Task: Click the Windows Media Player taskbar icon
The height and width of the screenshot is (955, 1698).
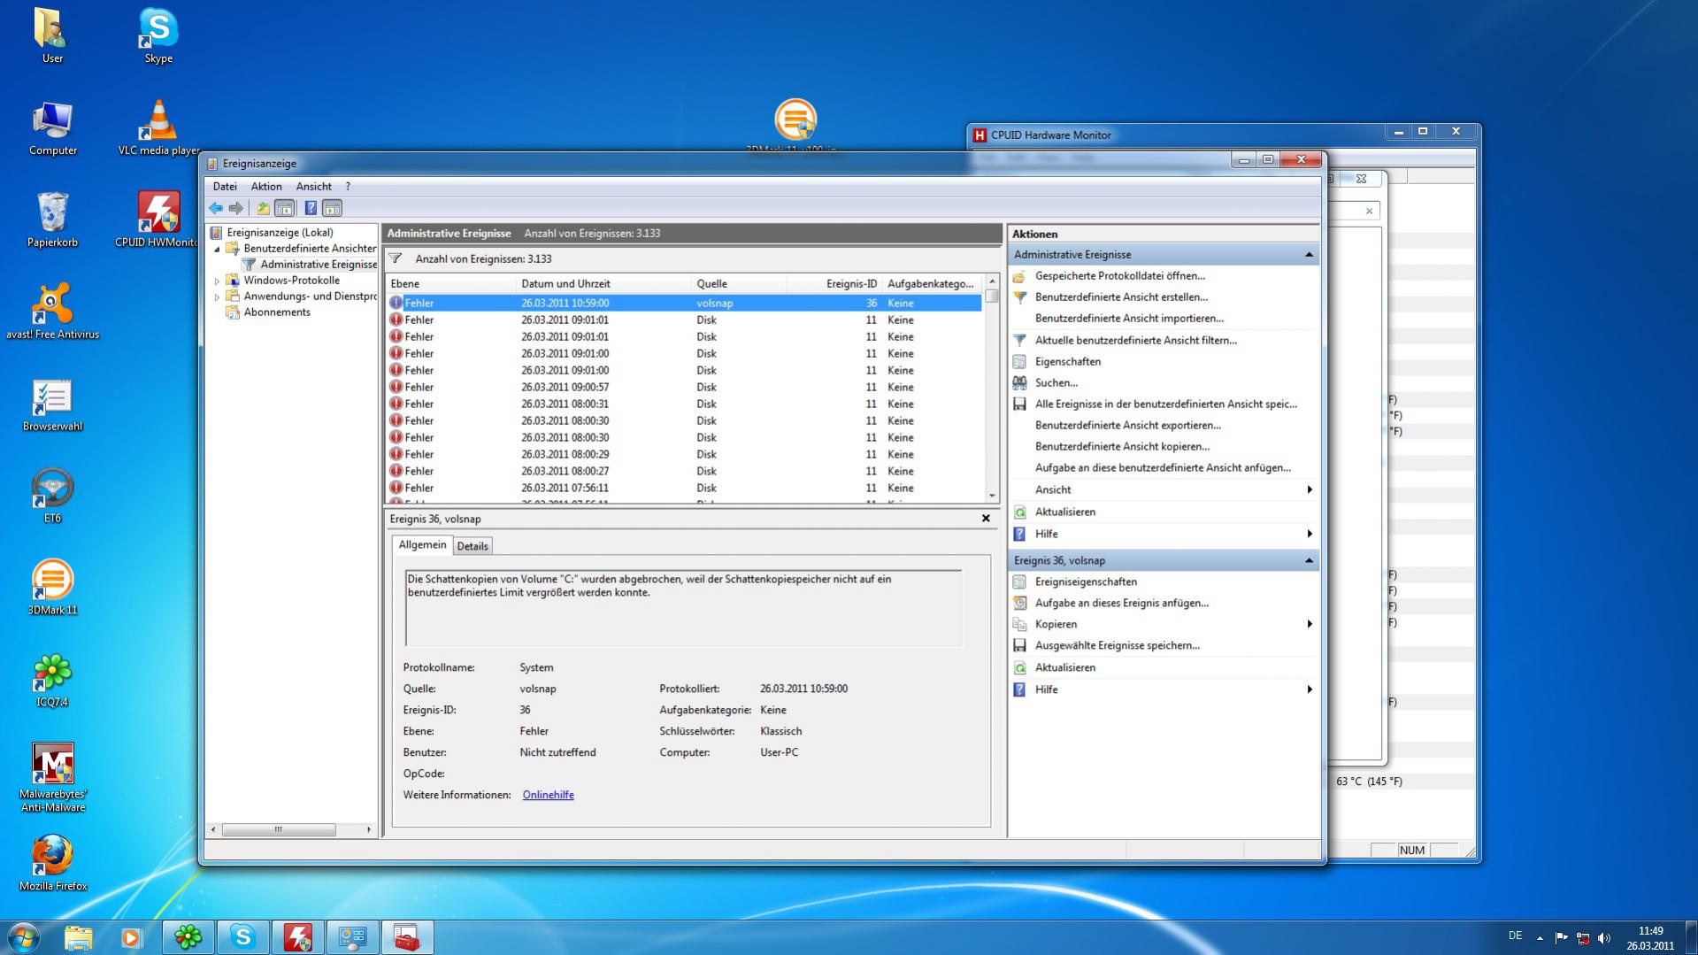Action: click(132, 936)
